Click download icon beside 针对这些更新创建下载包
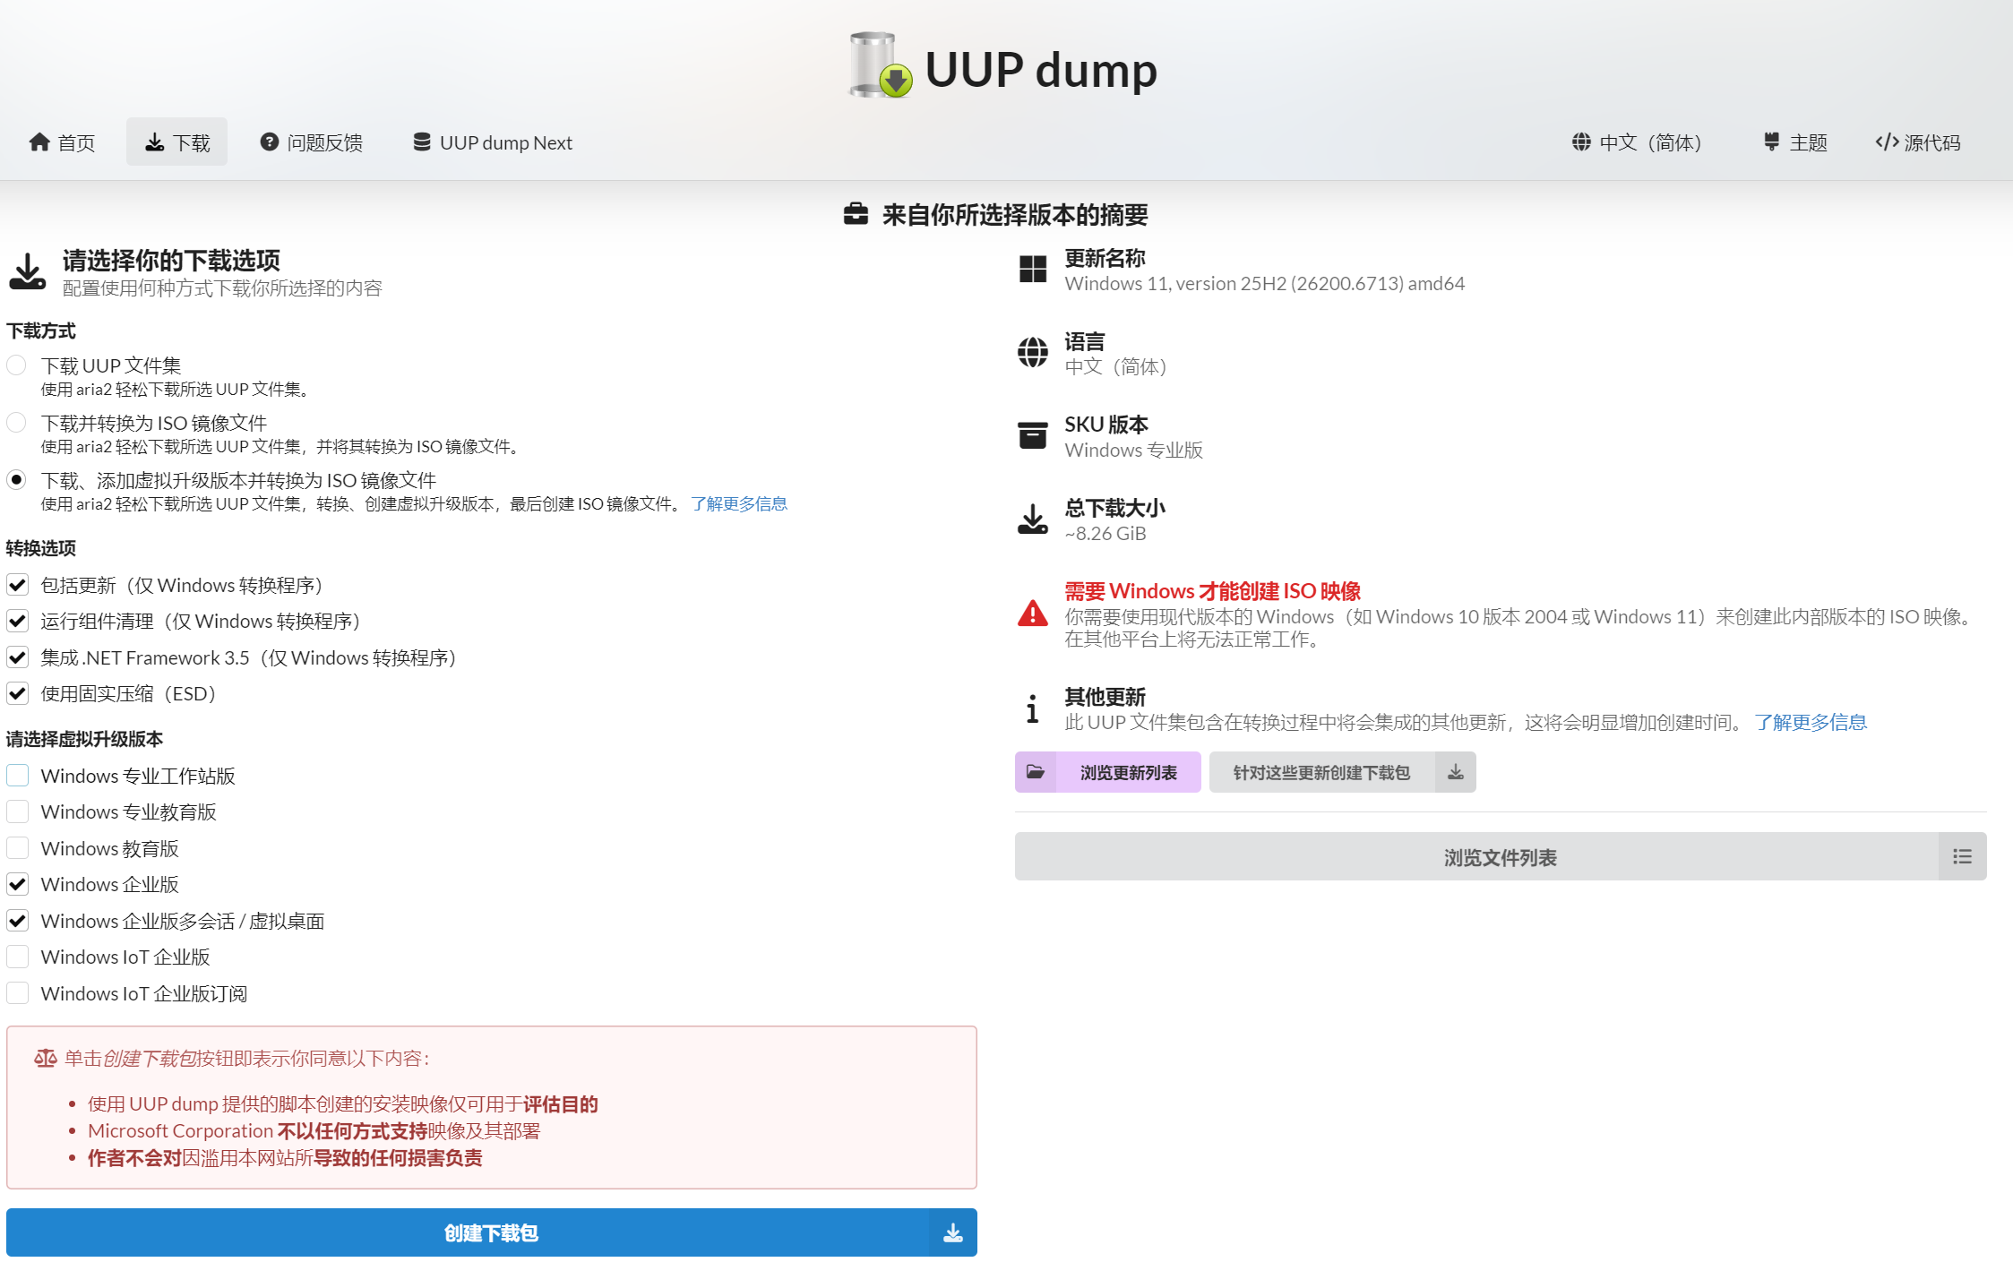 click(1456, 772)
